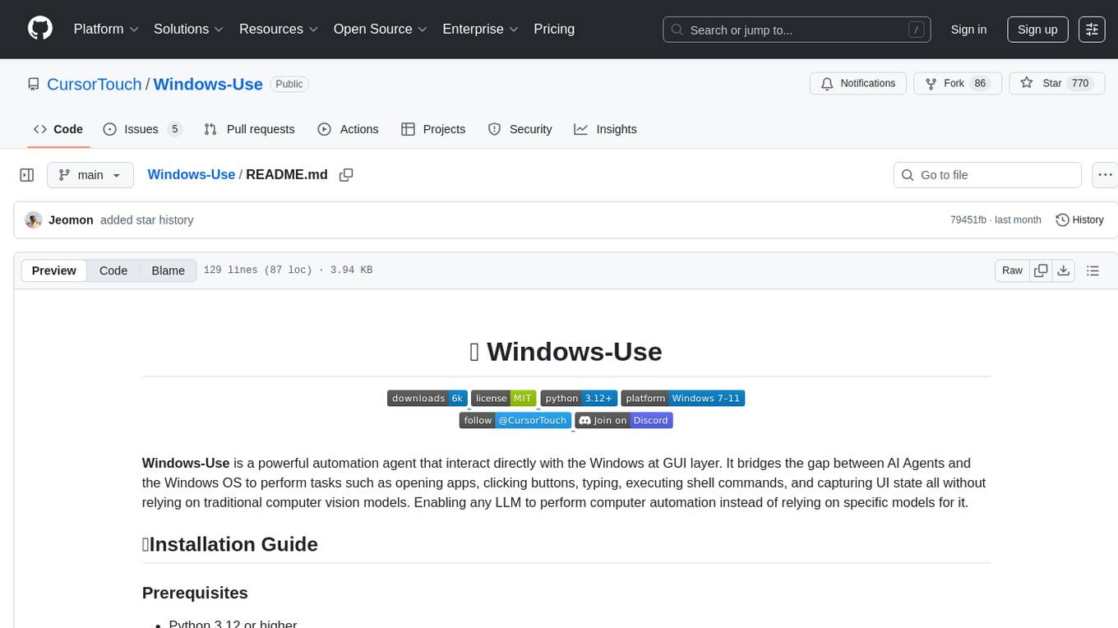Viewport: 1118px width, 628px height.
Task: Copy raw file contents icon
Action: 1042,270
